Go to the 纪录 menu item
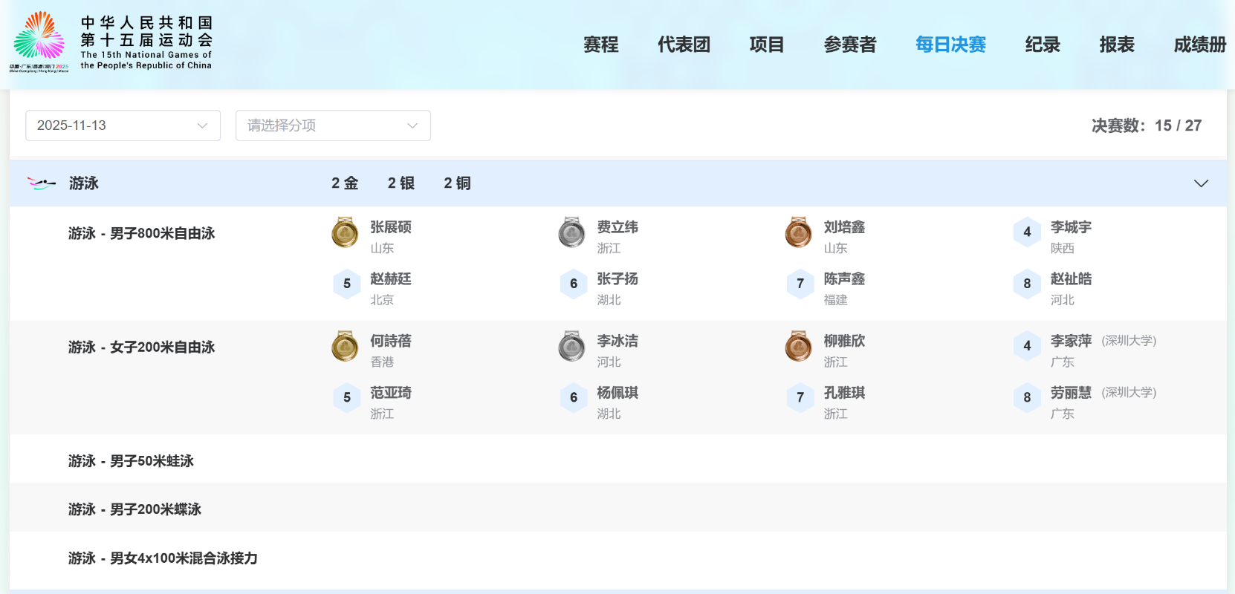The height and width of the screenshot is (594, 1235). 1042,45
